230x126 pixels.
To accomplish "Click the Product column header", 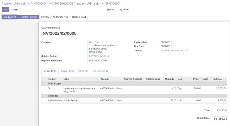I will click(x=55, y=79).
